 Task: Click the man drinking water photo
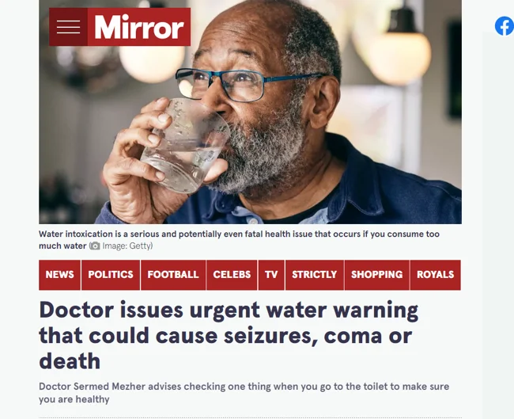(250, 112)
